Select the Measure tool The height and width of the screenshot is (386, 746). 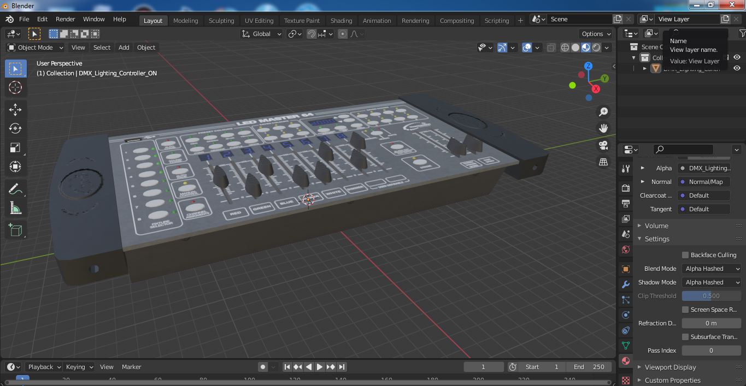click(x=15, y=208)
